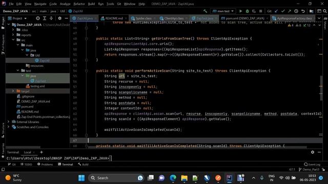Open the Build menu
Image resolution: width=328 pixels, height=184 pixels.
[91, 4]
